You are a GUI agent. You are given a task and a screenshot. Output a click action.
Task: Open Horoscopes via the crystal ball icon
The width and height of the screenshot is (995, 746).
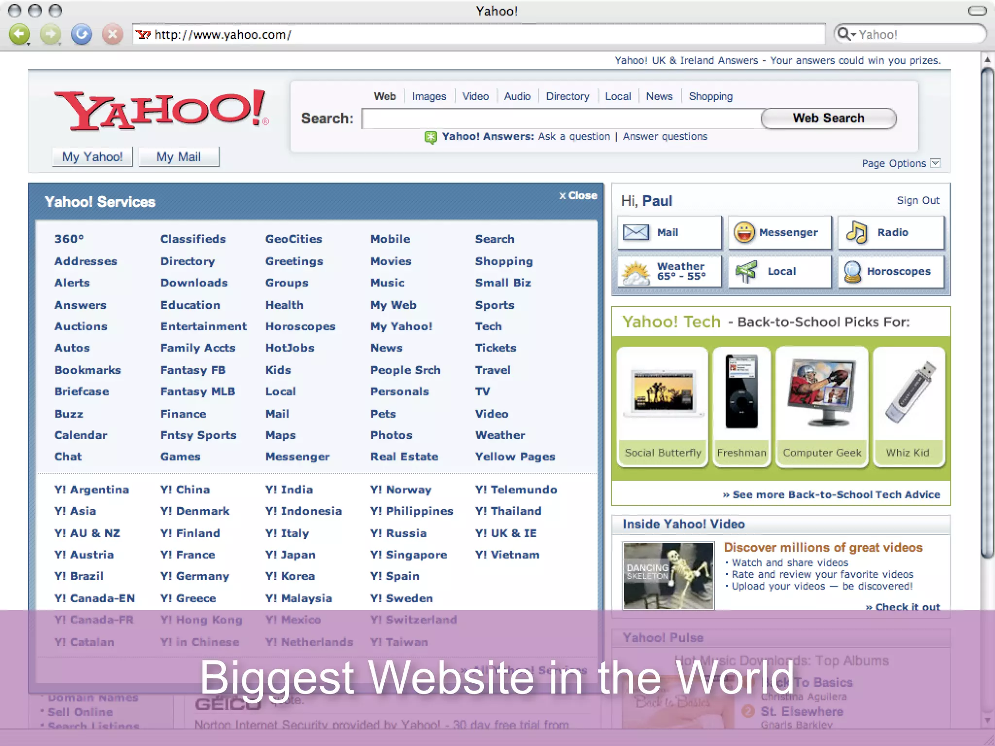tap(853, 271)
